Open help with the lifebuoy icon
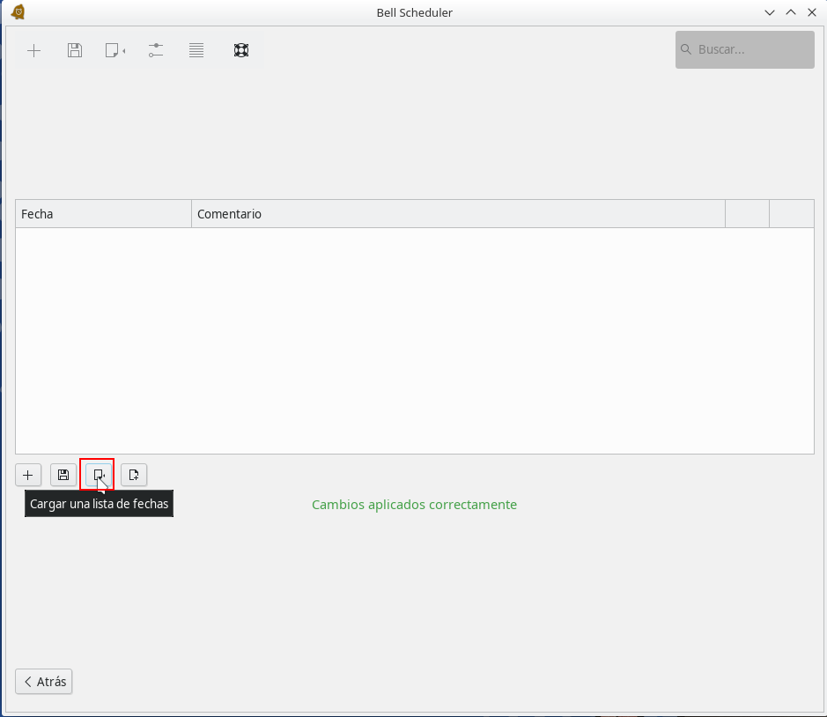827x717 pixels. [x=240, y=50]
